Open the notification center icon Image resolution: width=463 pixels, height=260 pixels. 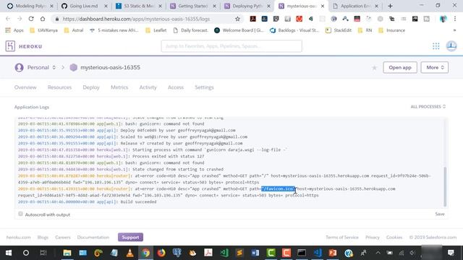coord(451,253)
